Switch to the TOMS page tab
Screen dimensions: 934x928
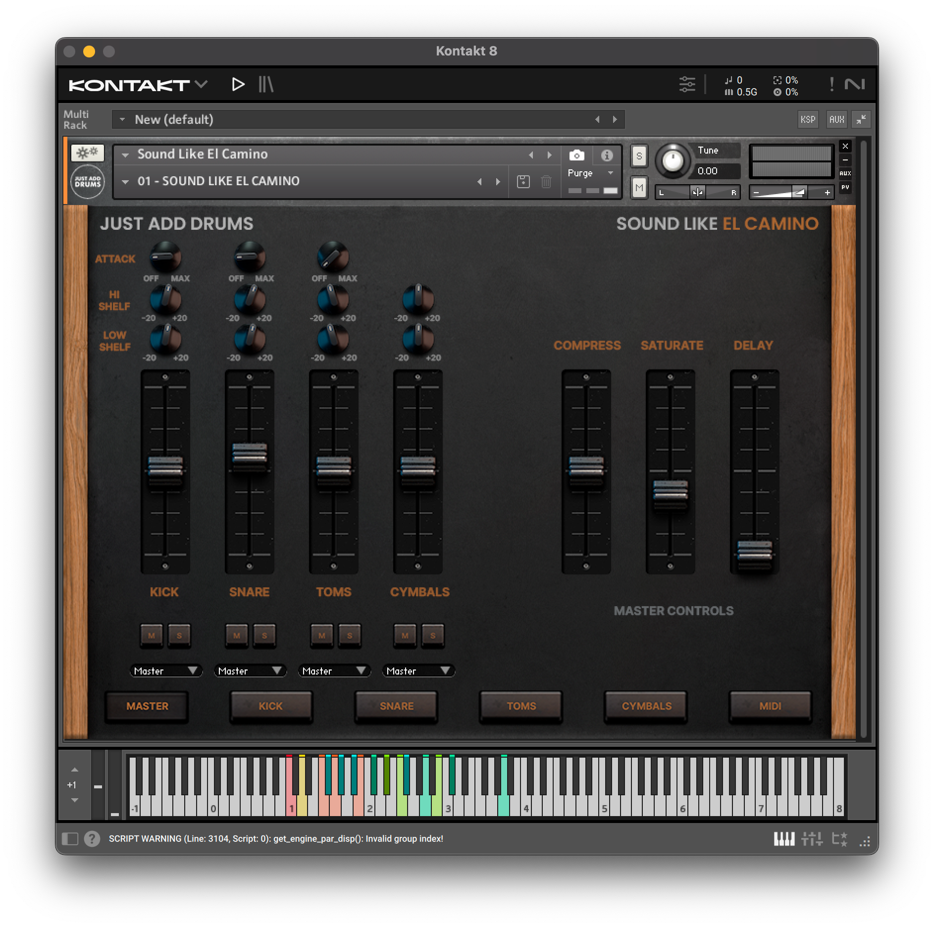tap(521, 706)
